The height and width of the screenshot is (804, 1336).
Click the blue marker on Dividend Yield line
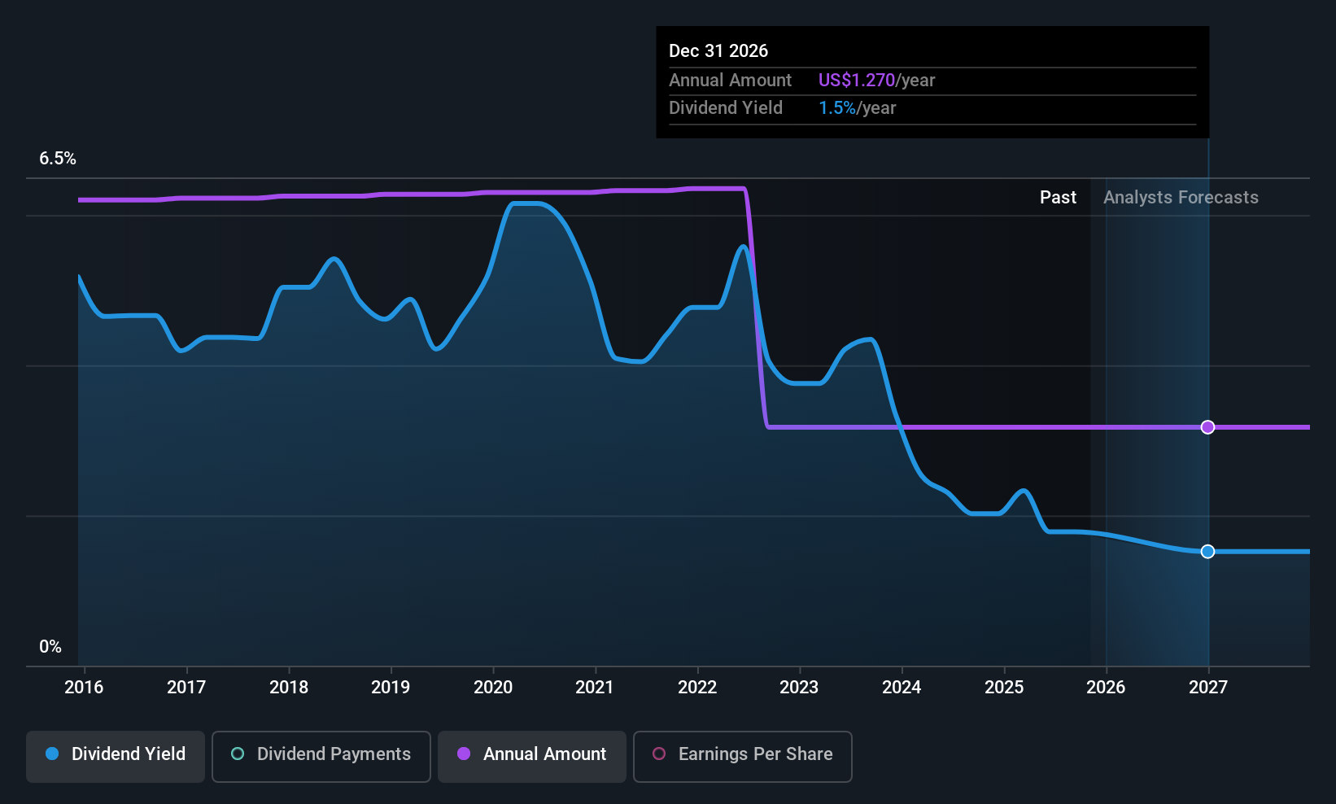[1208, 552]
